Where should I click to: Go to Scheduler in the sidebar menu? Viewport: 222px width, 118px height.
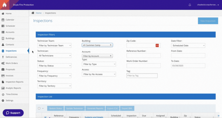pos(10,26)
